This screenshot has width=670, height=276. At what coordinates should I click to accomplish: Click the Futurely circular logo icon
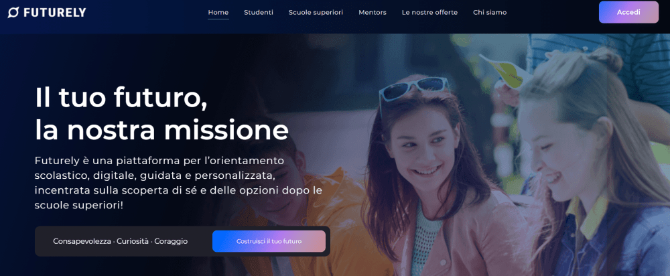pos(13,12)
